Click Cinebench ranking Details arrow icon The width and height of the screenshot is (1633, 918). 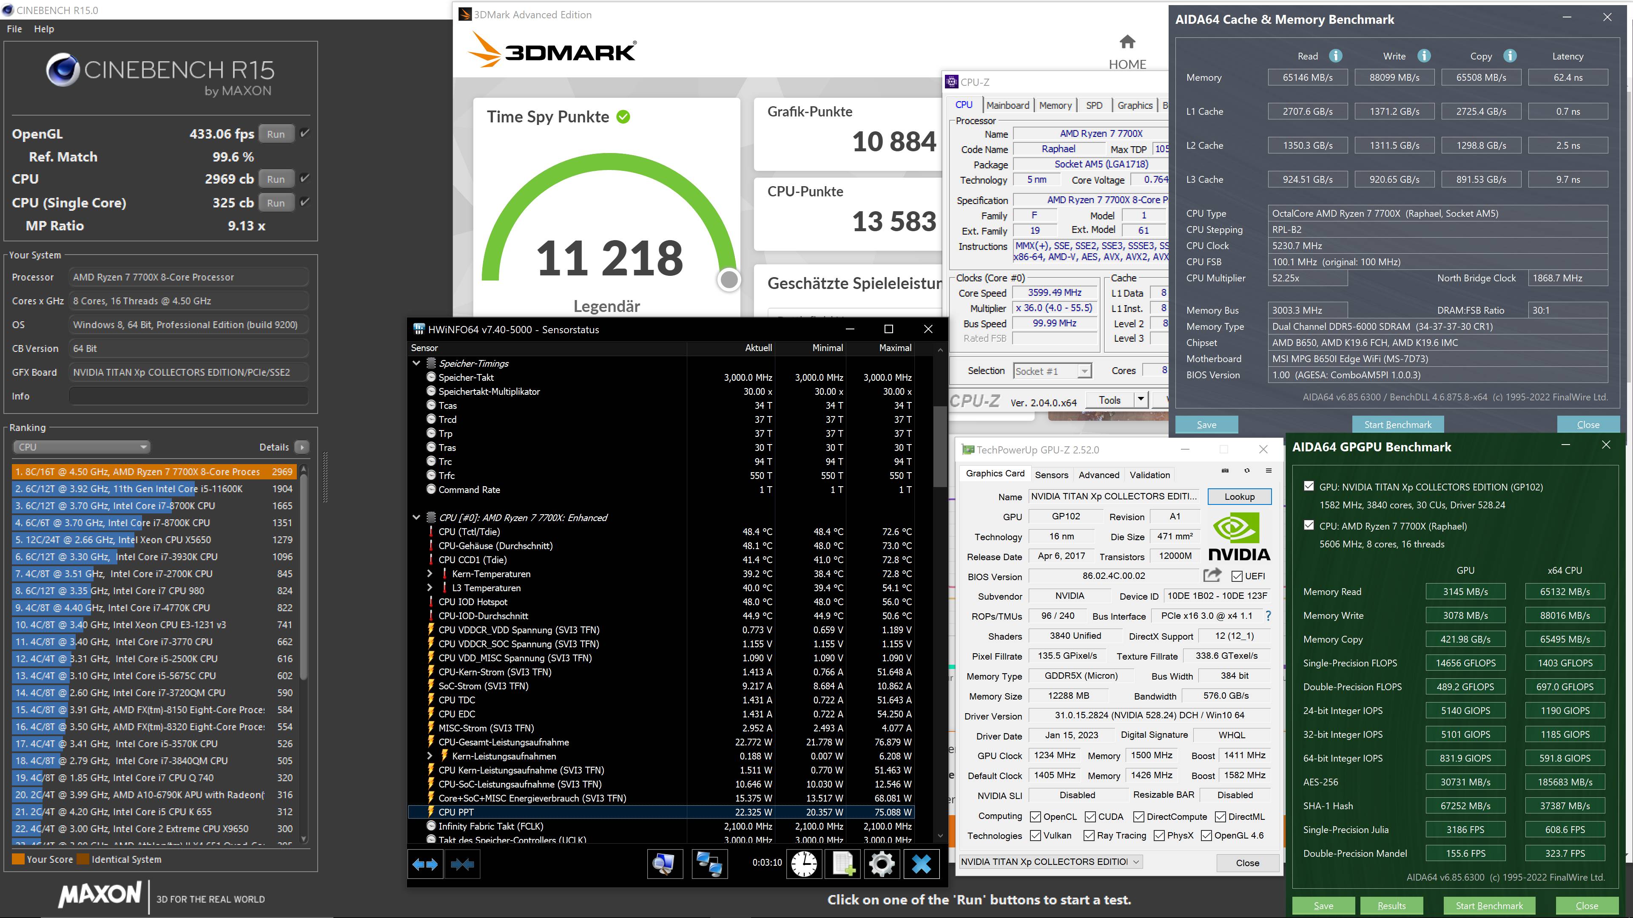[x=302, y=447]
